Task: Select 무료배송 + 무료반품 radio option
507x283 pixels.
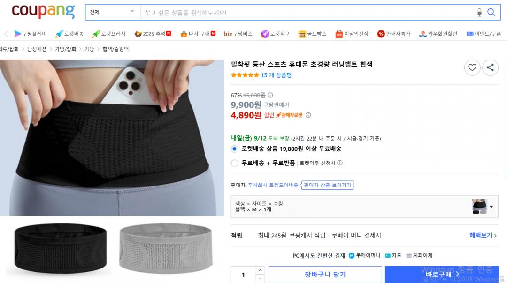Action: [x=234, y=163]
